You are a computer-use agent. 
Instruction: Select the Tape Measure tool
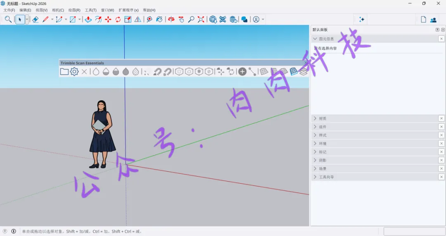tap(149, 19)
